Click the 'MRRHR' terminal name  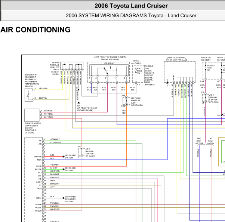pyautogui.click(x=38, y=157)
